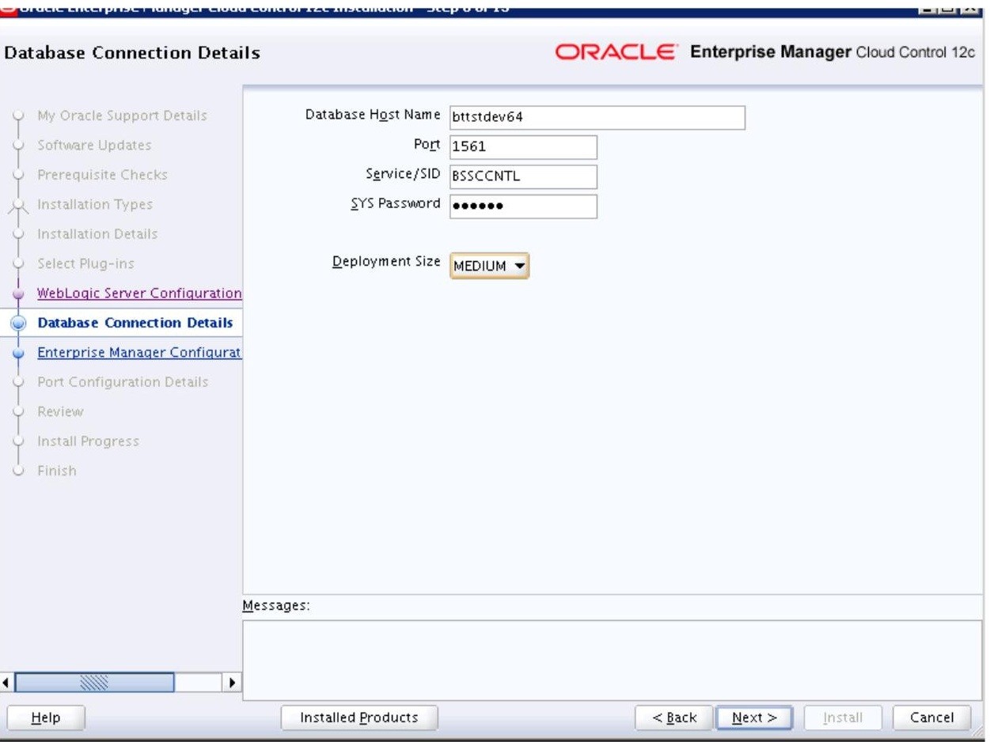The height and width of the screenshot is (742, 990).
Task: Click Prerequisite Checks step
Action: click(102, 175)
